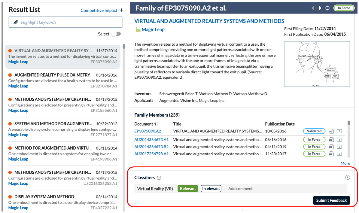Select result System and Method for Augmente…

[x=63, y=129]
